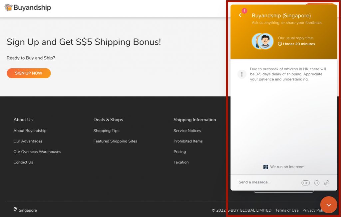The height and width of the screenshot is (217, 341).
Task: Collapse the chat widget with orange button
Action: pyautogui.click(x=329, y=205)
